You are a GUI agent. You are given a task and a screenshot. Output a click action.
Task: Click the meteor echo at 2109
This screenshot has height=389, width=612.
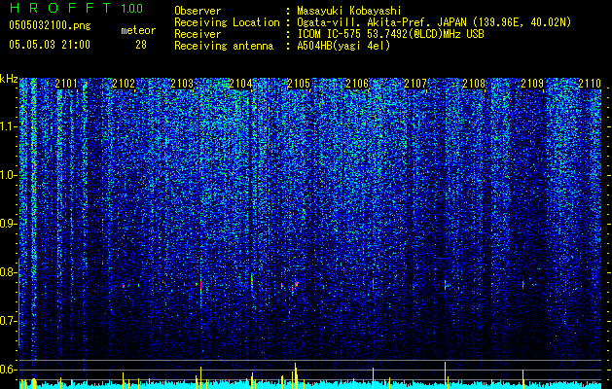[x=523, y=284]
